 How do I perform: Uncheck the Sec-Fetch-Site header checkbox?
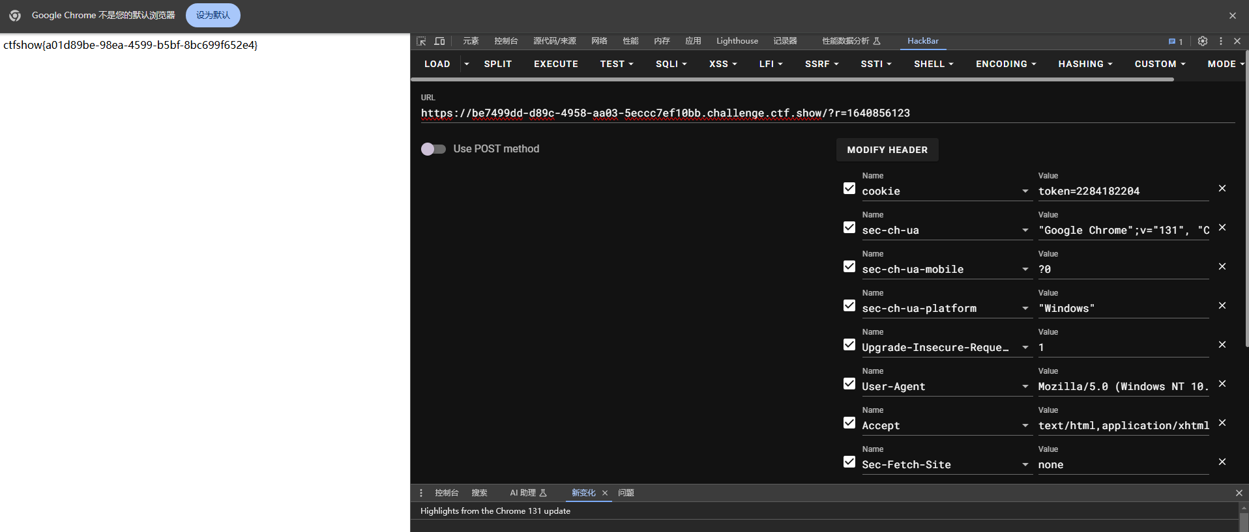[849, 462]
